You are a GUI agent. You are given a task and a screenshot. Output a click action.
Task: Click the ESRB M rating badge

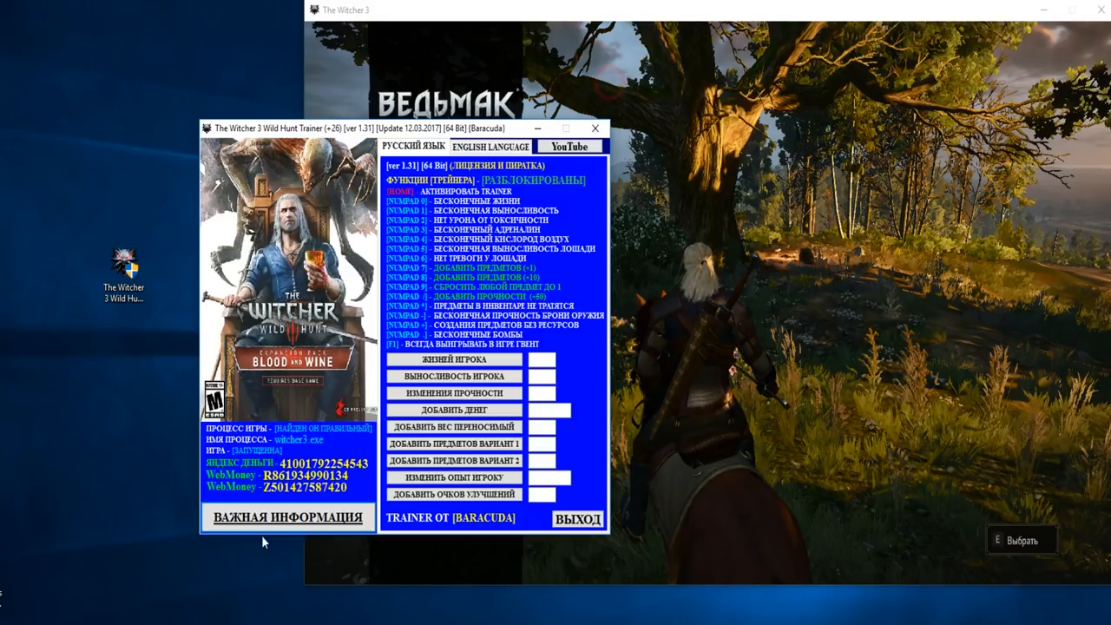(x=214, y=399)
